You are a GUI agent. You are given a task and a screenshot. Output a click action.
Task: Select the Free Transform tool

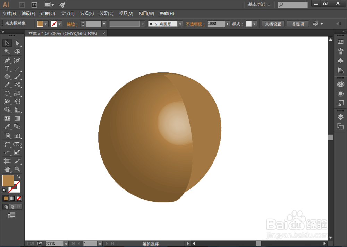pos(17,102)
